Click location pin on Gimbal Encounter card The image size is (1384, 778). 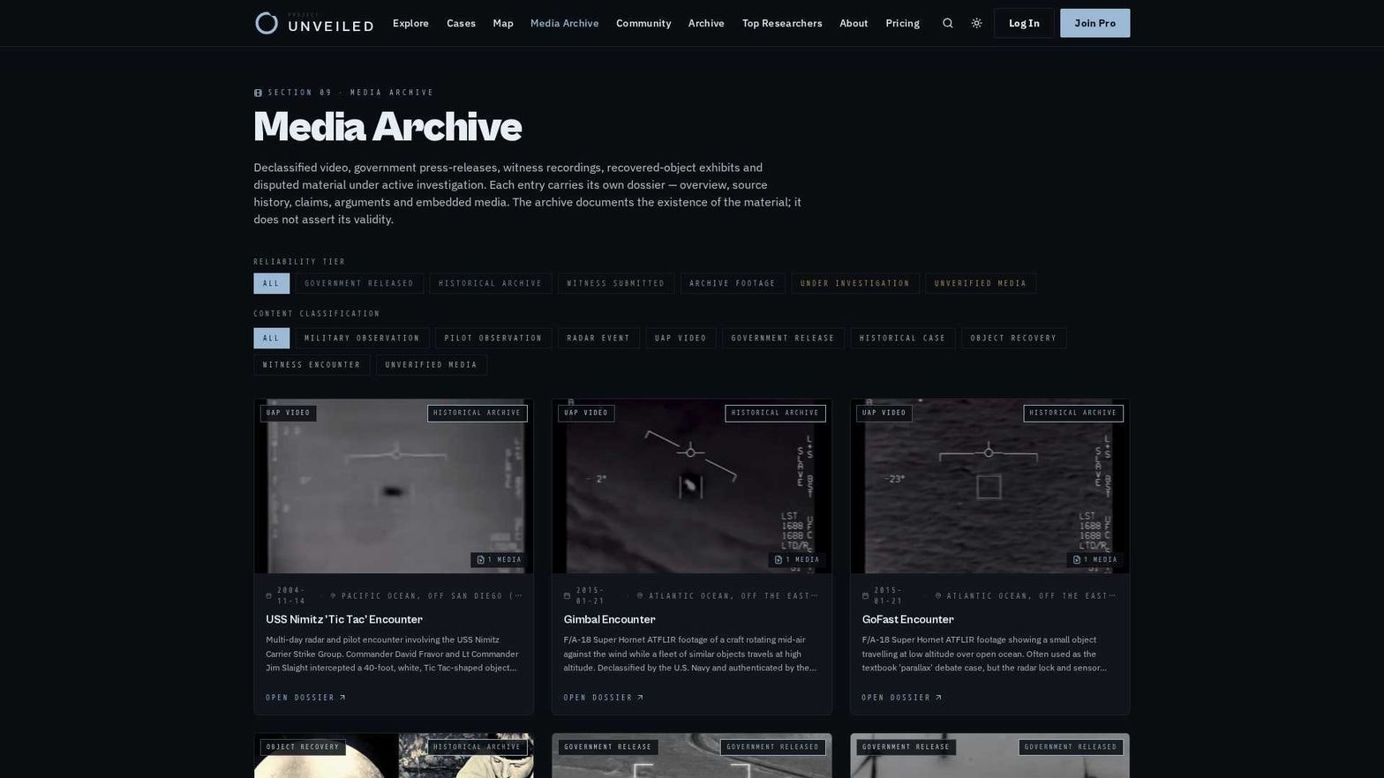click(640, 595)
